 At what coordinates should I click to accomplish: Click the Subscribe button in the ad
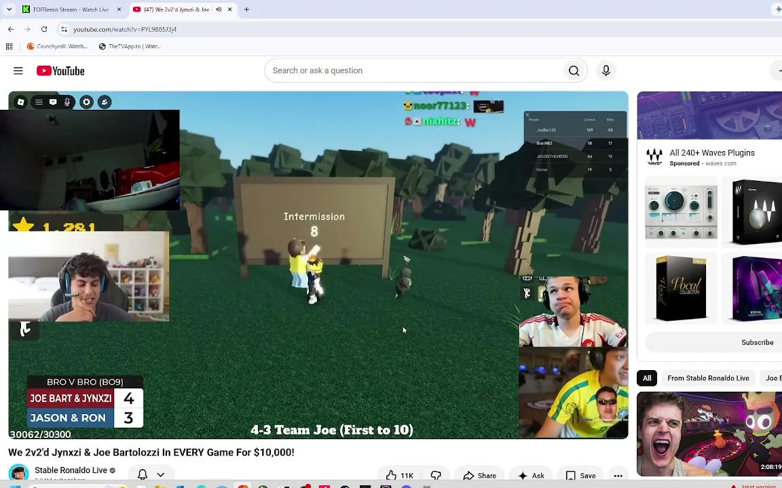click(713, 342)
